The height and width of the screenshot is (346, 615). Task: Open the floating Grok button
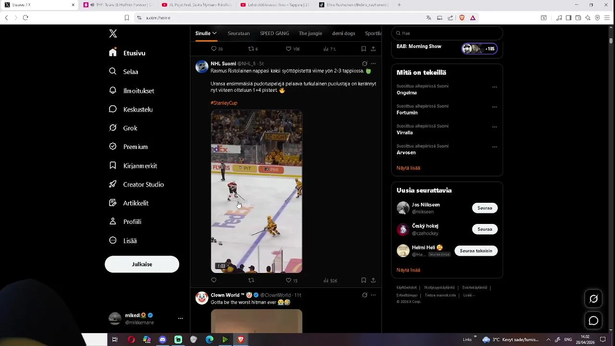tap(593, 299)
